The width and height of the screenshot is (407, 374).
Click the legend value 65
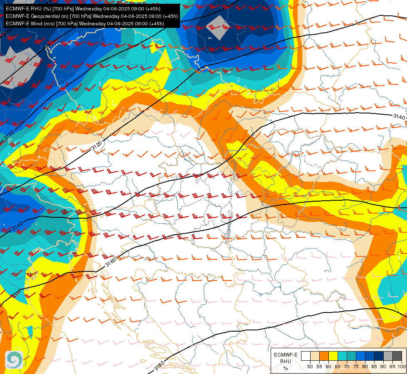[338, 367]
